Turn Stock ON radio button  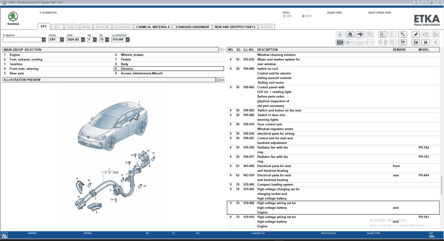284,16
